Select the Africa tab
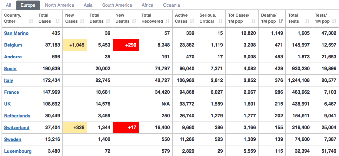Screen dimensions: 339x156 pos(148,5)
